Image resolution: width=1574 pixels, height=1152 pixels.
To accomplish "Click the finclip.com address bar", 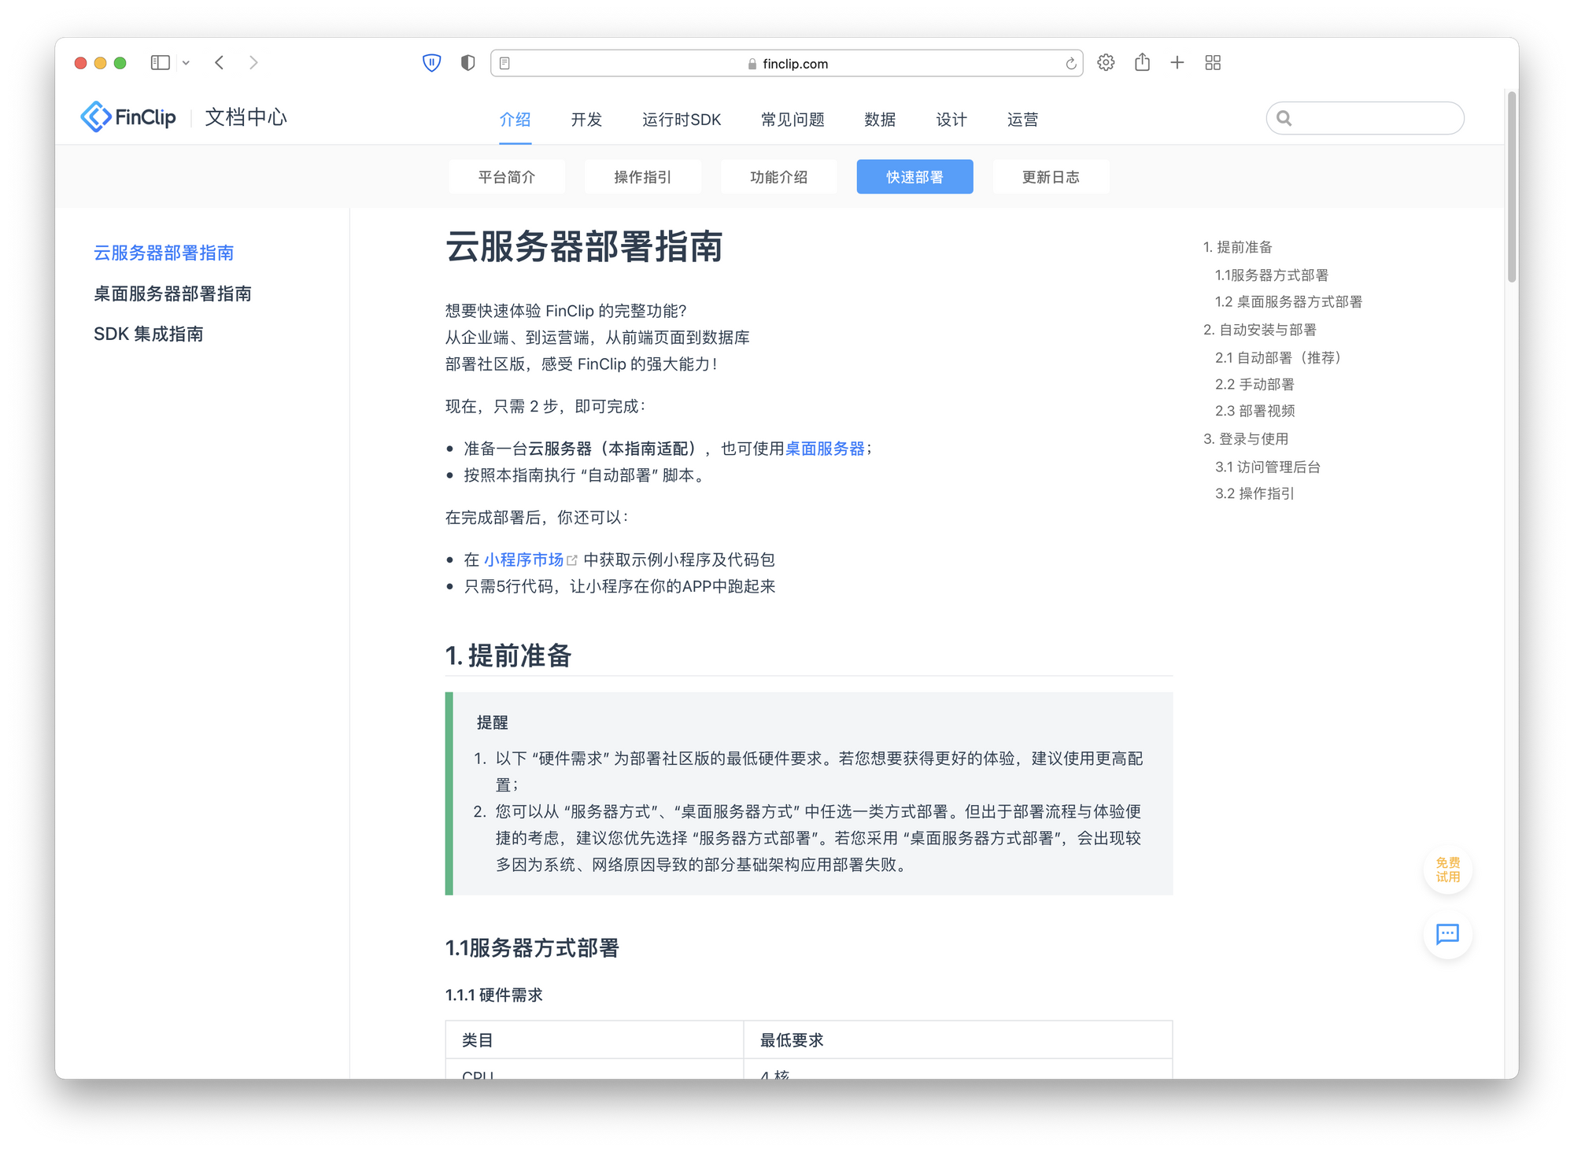I will click(x=787, y=64).
